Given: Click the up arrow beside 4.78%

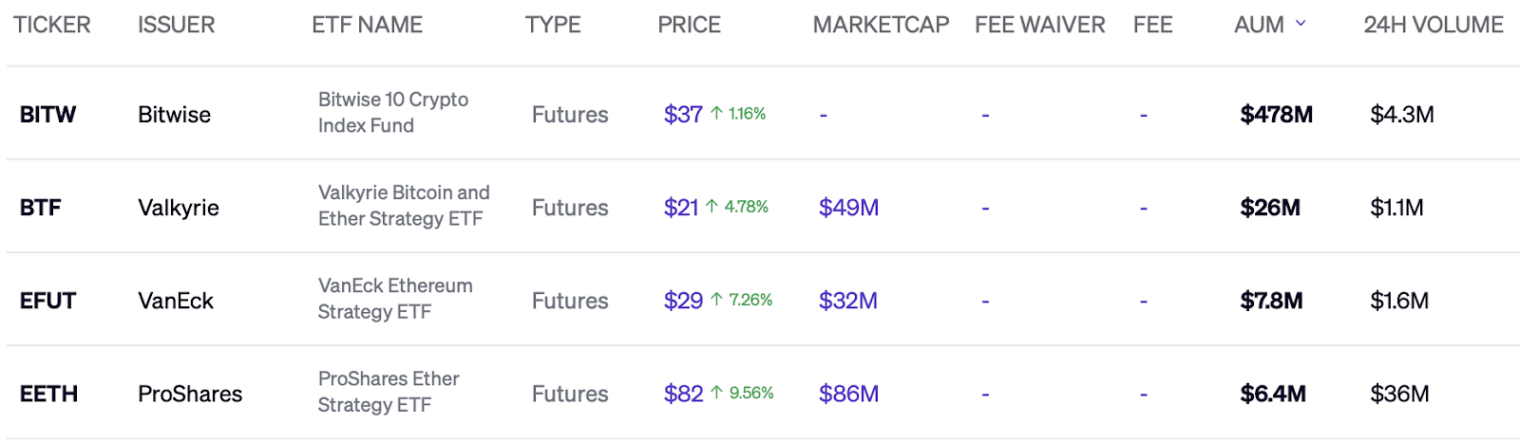Looking at the screenshot, I should click(x=712, y=207).
